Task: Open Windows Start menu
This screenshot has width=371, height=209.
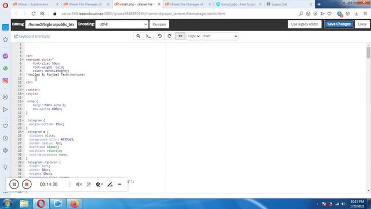Action: tap(7, 204)
